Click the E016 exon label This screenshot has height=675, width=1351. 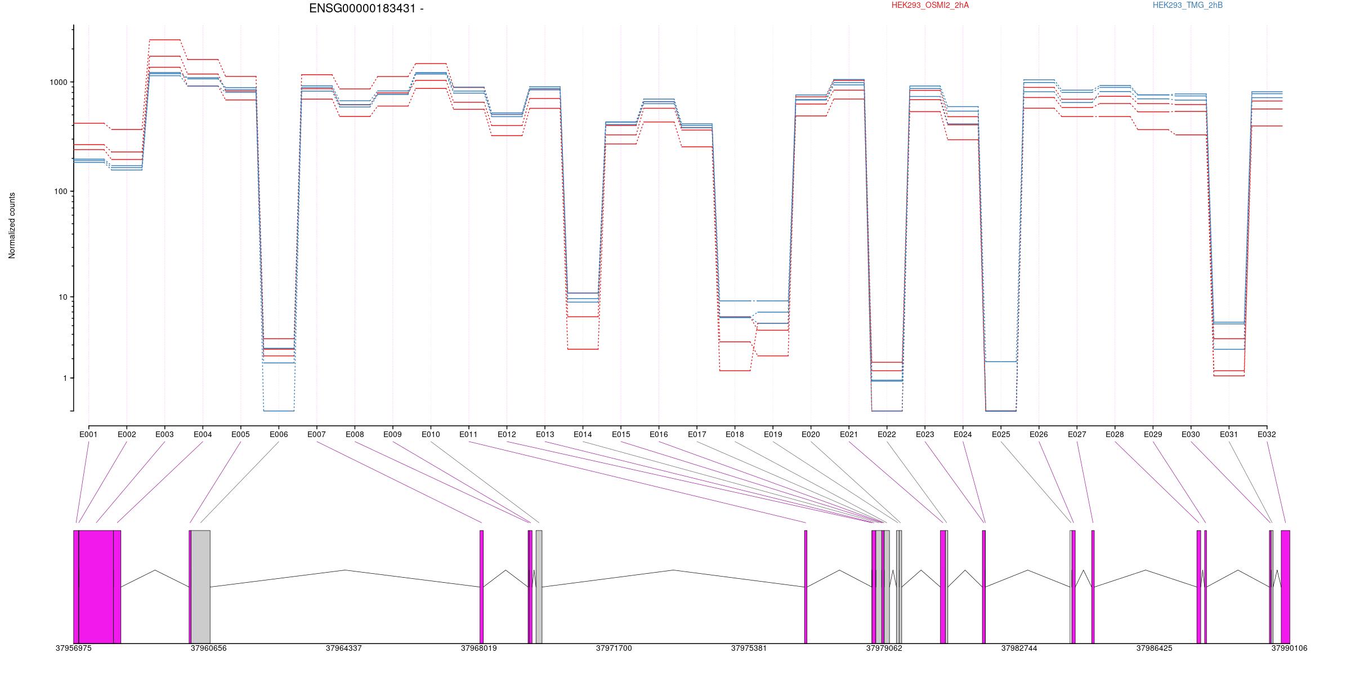coord(659,434)
